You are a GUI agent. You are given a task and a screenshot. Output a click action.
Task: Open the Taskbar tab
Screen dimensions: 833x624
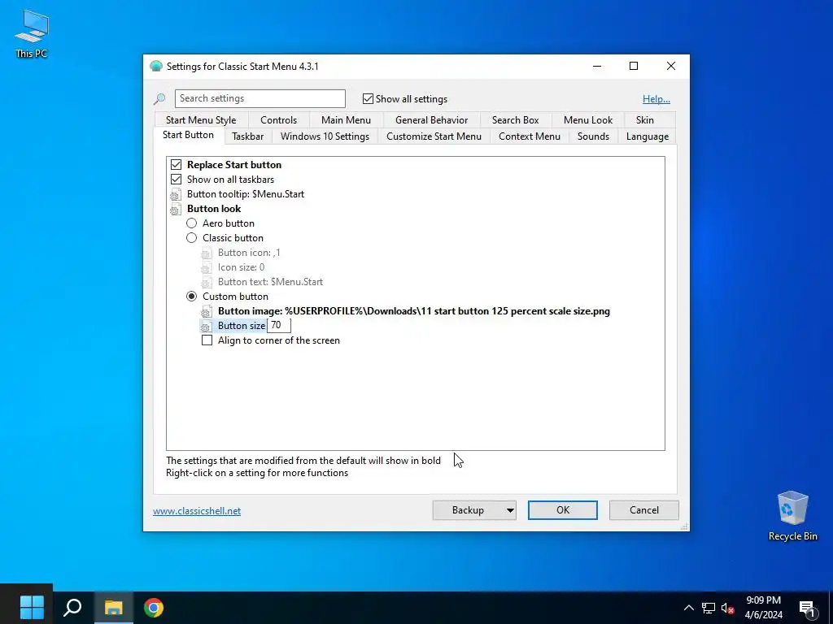click(247, 136)
